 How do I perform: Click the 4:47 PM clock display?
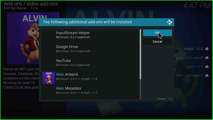197,6
